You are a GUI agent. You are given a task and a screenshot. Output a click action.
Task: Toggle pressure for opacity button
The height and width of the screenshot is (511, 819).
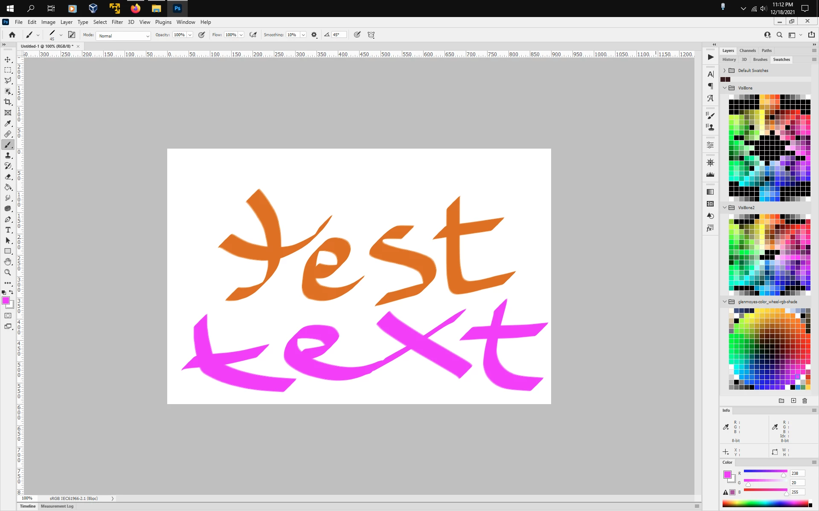click(202, 35)
